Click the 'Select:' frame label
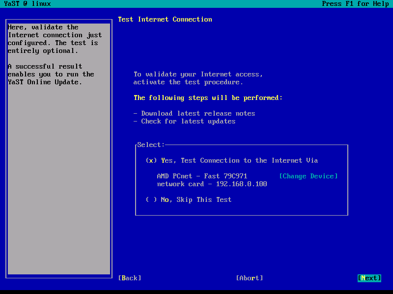 [x=151, y=145]
